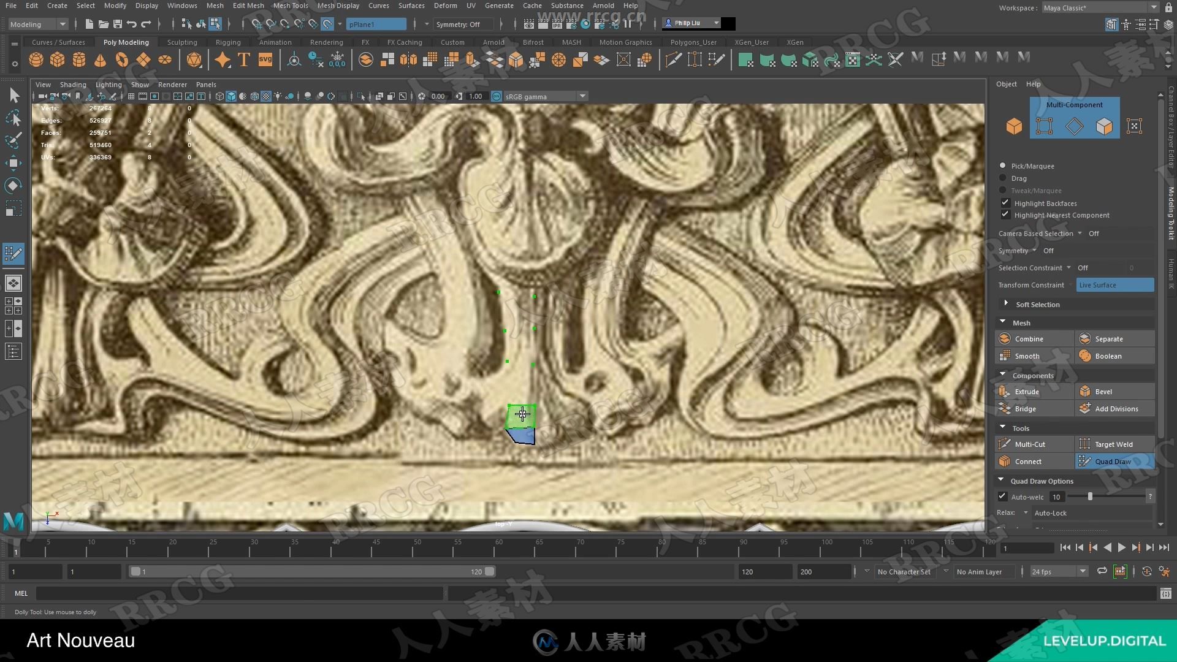This screenshot has height=662, width=1177.
Task: Click the Bevel button
Action: coord(1114,391)
